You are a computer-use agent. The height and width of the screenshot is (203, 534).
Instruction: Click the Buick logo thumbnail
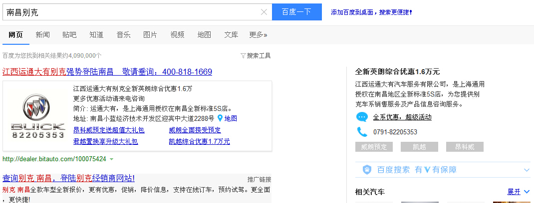coord(38,116)
